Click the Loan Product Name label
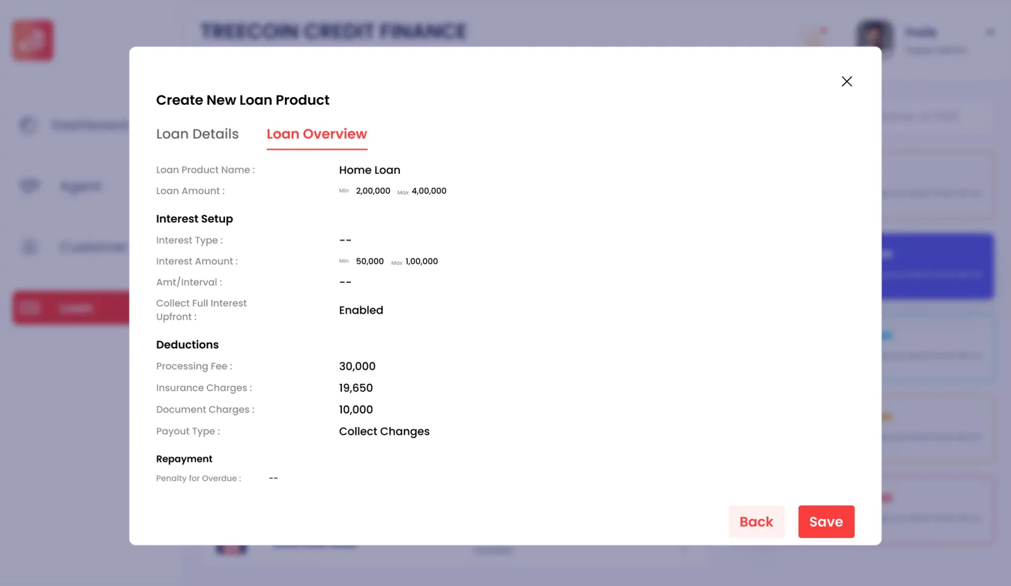 (205, 170)
